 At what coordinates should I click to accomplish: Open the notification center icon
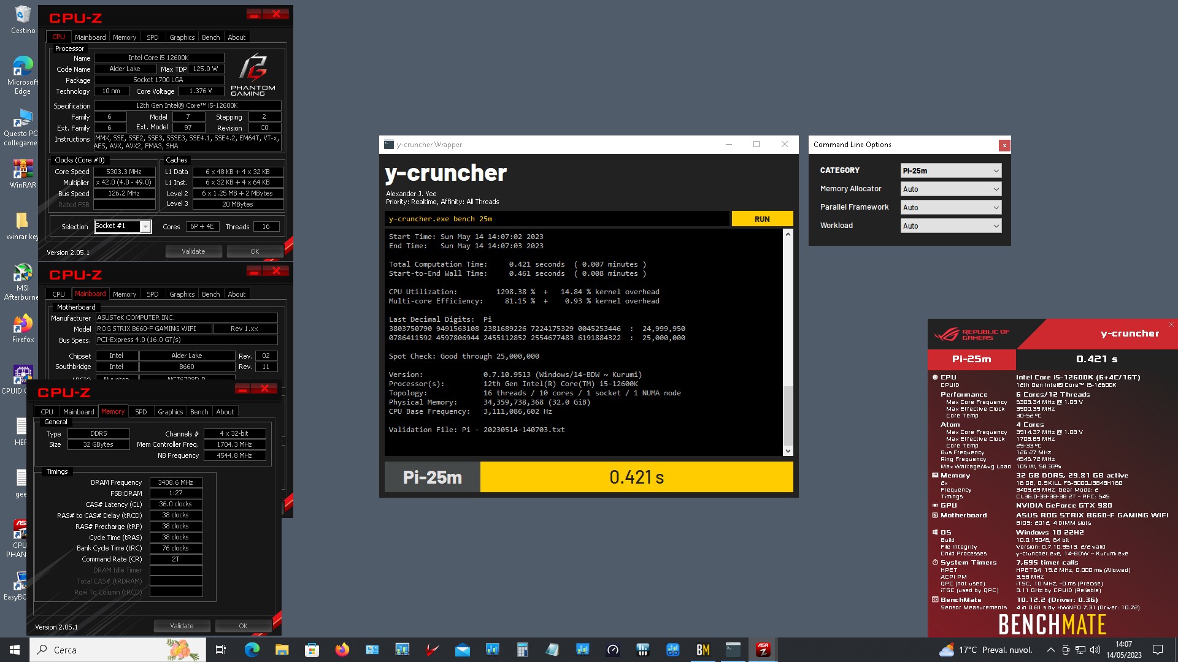point(1158,650)
